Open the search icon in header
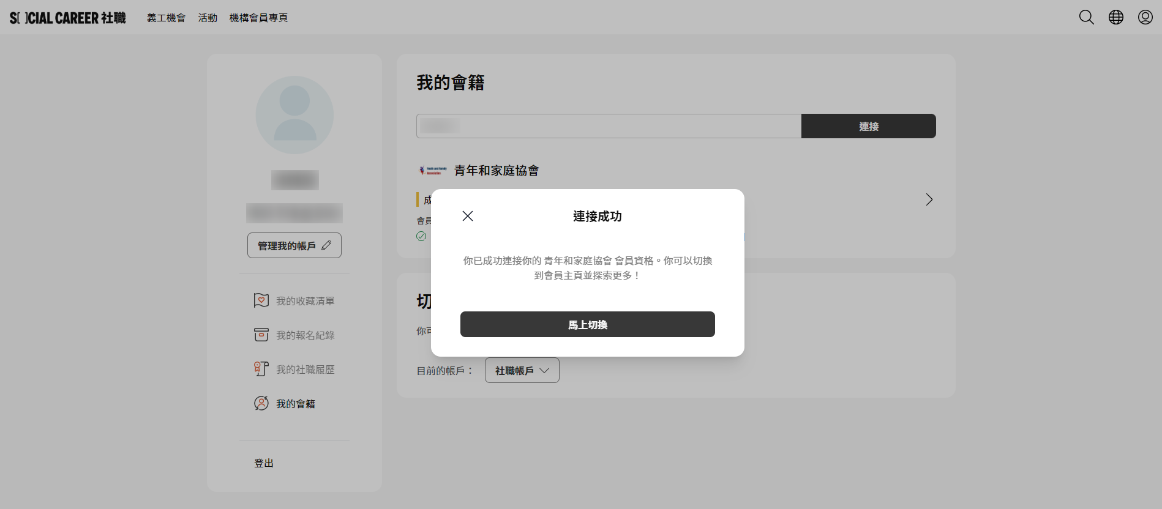The height and width of the screenshot is (509, 1162). tap(1087, 17)
